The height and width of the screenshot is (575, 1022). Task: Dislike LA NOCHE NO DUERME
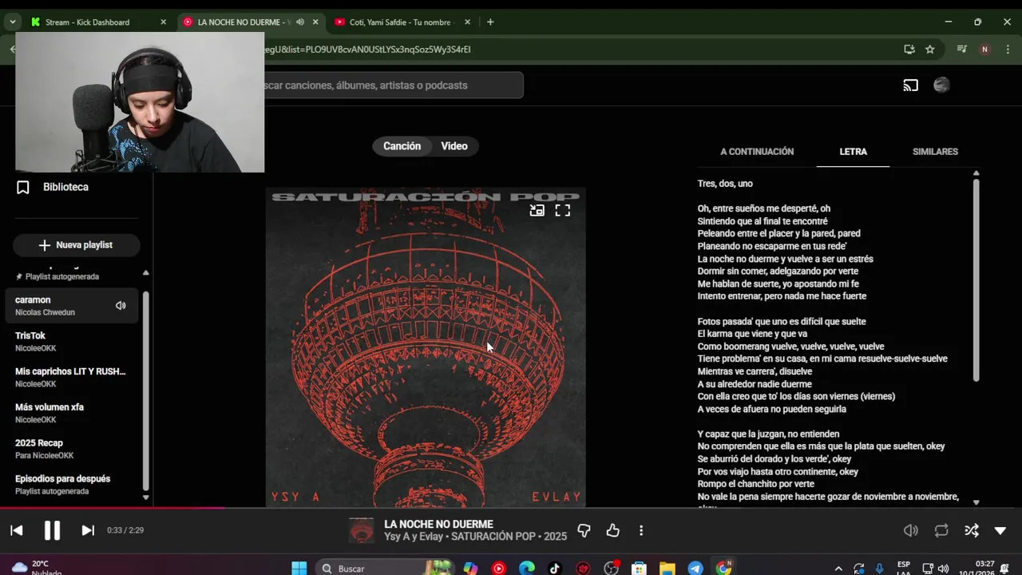[x=584, y=530]
